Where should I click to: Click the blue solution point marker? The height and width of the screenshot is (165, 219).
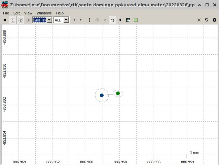point(102,95)
